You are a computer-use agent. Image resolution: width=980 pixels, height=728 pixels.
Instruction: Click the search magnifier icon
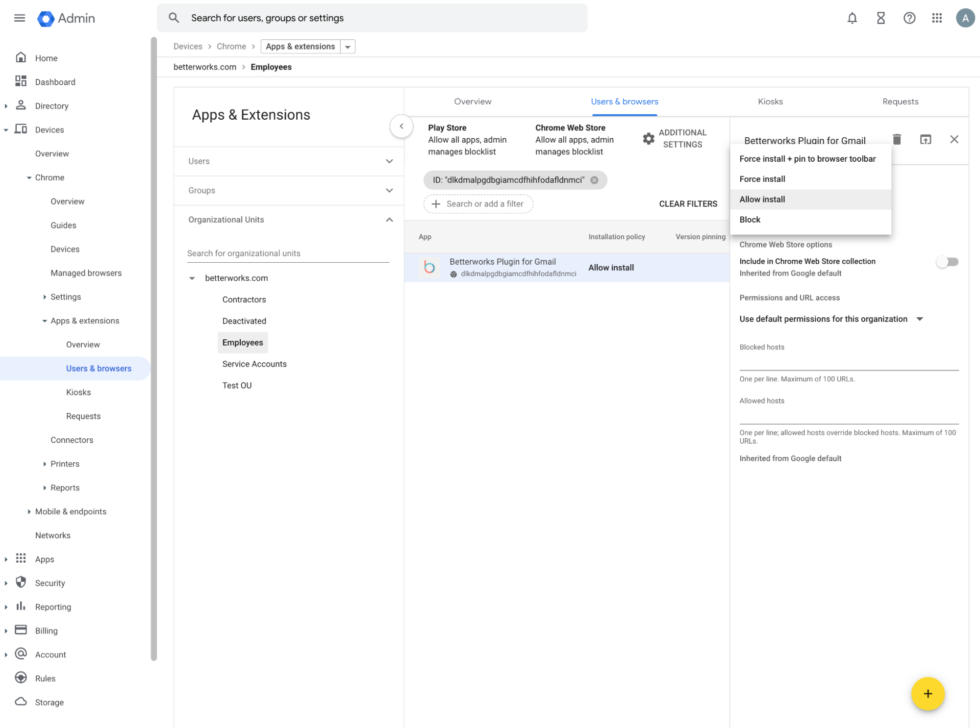point(174,18)
